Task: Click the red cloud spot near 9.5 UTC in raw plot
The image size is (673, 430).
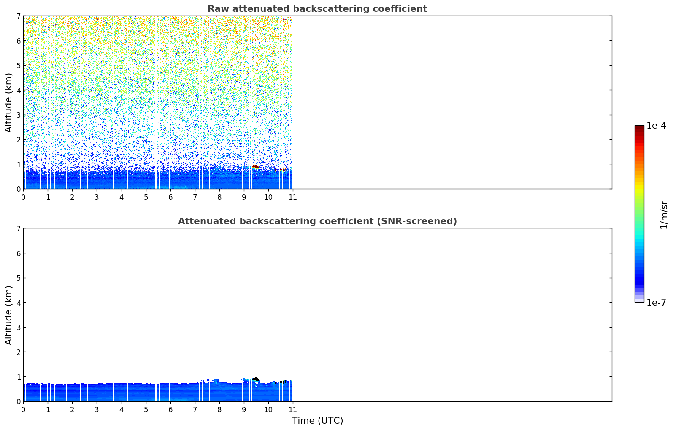Action: (255, 167)
